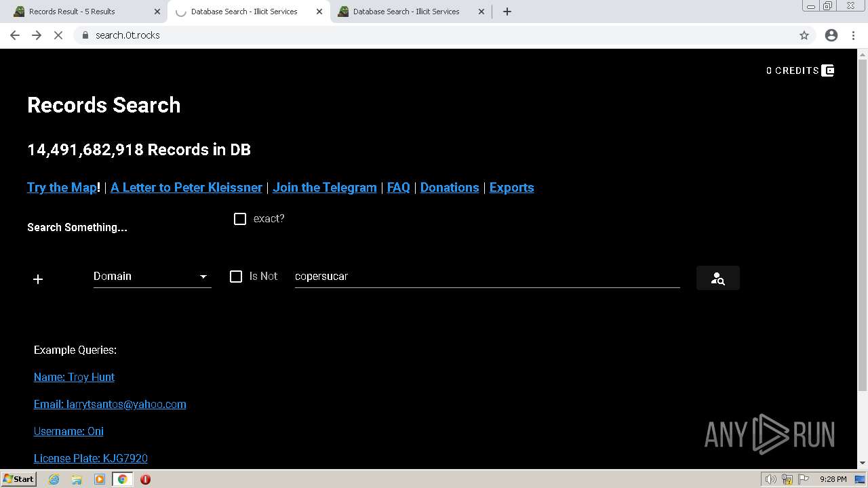
Task: Open the Try the Map link
Action: point(62,188)
